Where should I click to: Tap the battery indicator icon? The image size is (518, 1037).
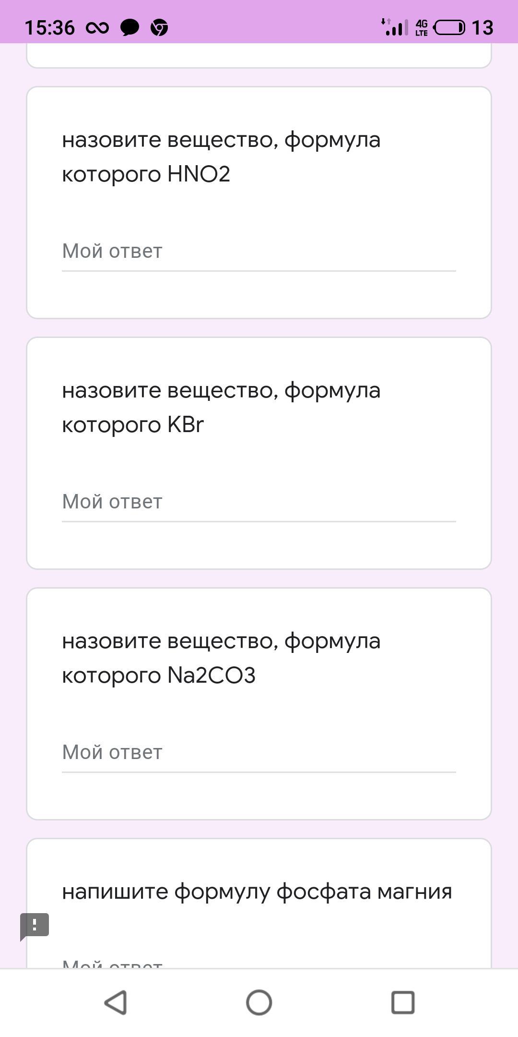449,27
